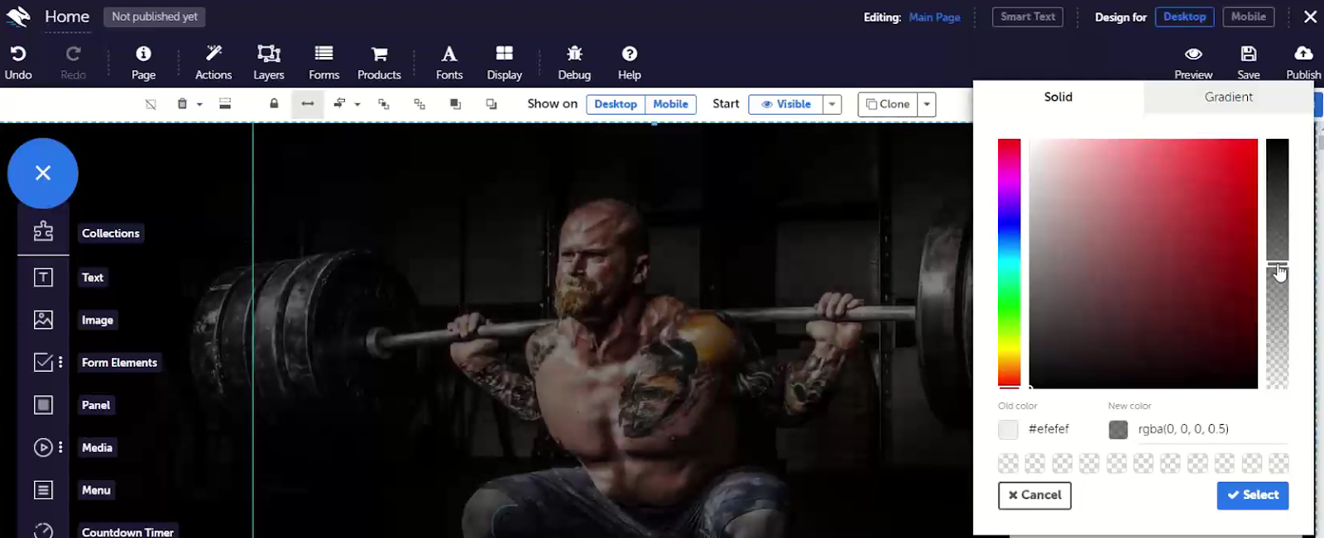
Task: Click the Collections label
Action: click(111, 233)
